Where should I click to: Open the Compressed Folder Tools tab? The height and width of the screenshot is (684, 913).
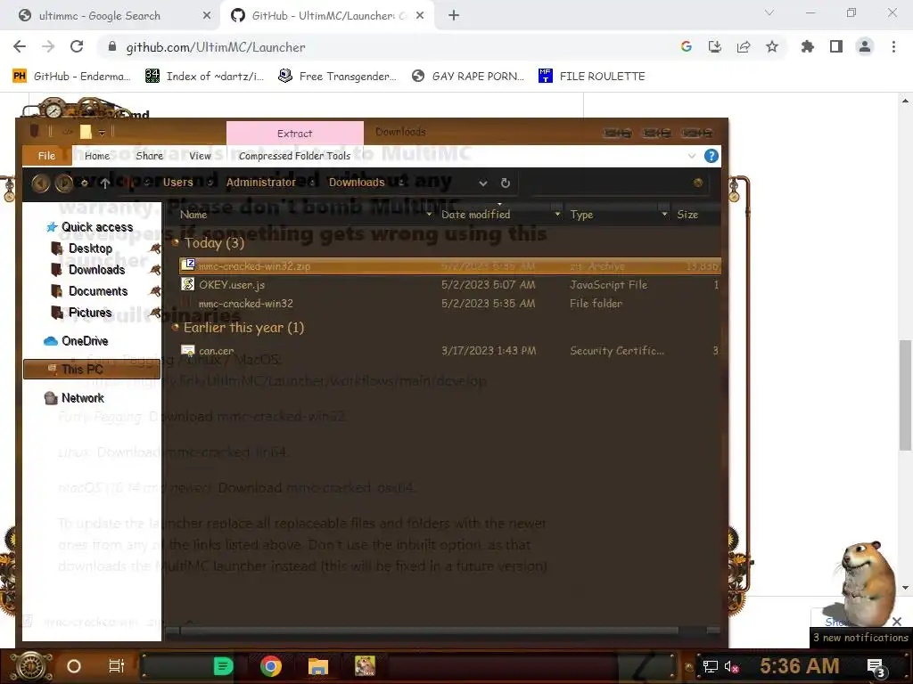click(x=294, y=156)
